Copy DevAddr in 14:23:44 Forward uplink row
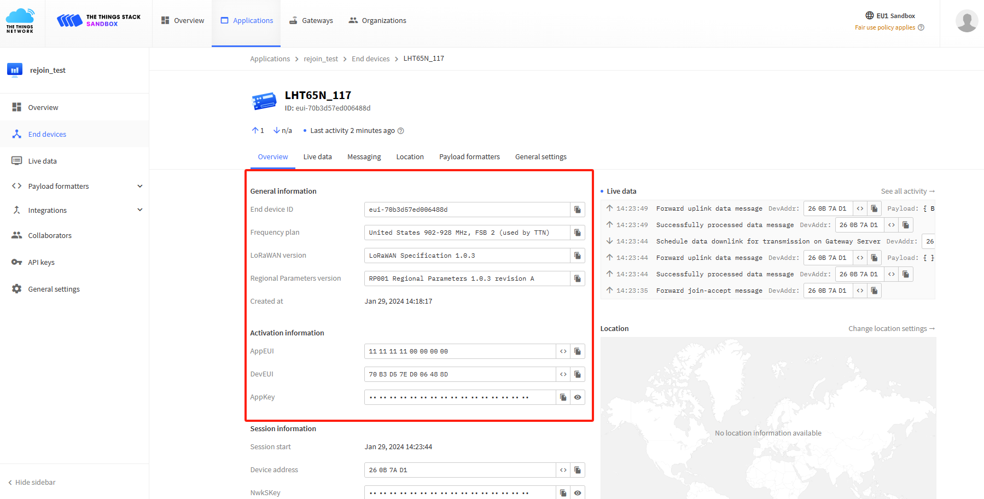 click(874, 258)
